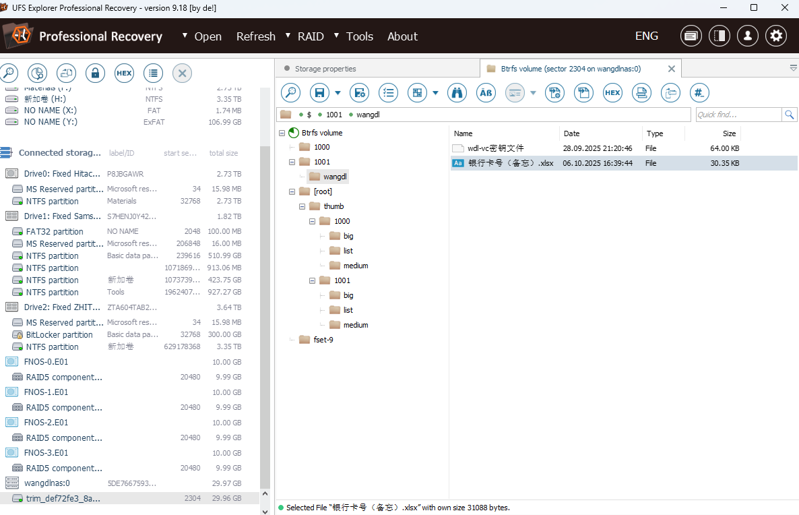The image size is (799, 515).
Task: Click the user account icon in header
Action: [747, 36]
